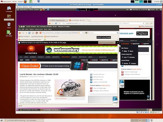The image size is (163, 122).
Task: Launch Chrome from guest top panel
Action: (41, 10)
